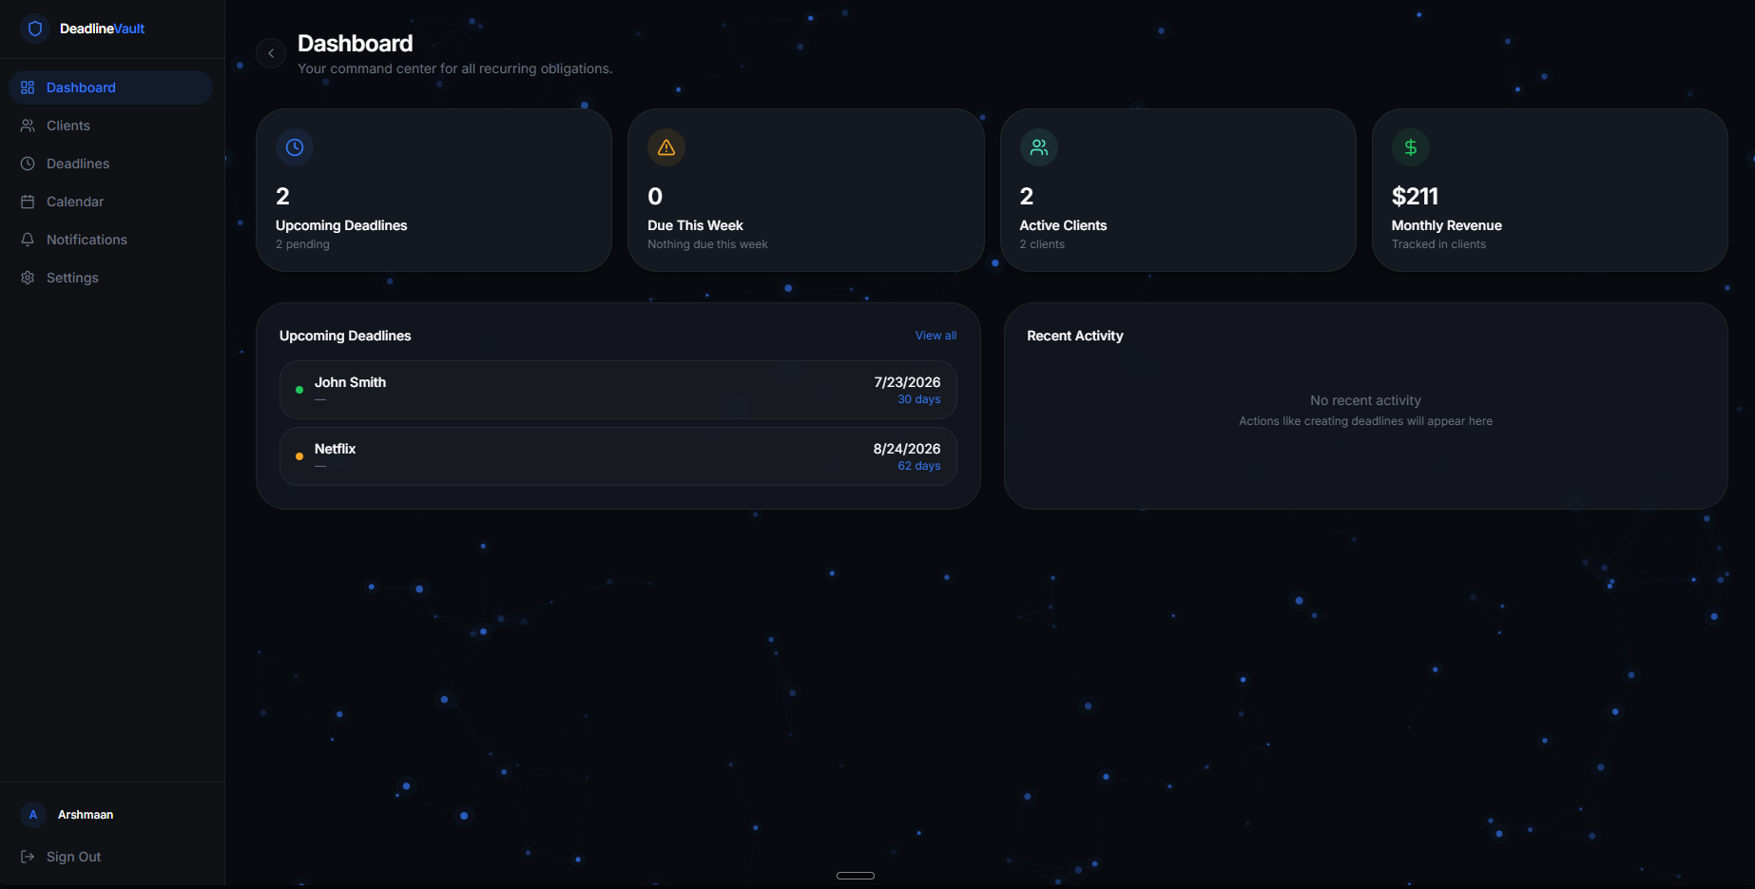Click the warning triangle icon on Due This Week card
The width and height of the screenshot is (1755, 889).
[666, 147]
